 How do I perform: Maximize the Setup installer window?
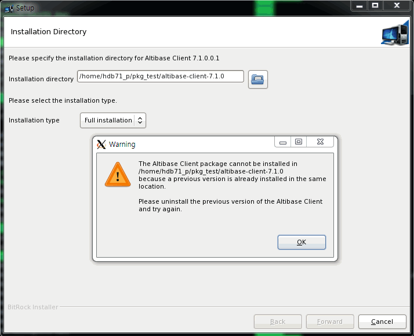point(375,5)
